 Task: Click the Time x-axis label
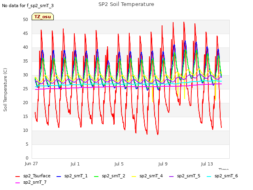[x=224, y=169]
